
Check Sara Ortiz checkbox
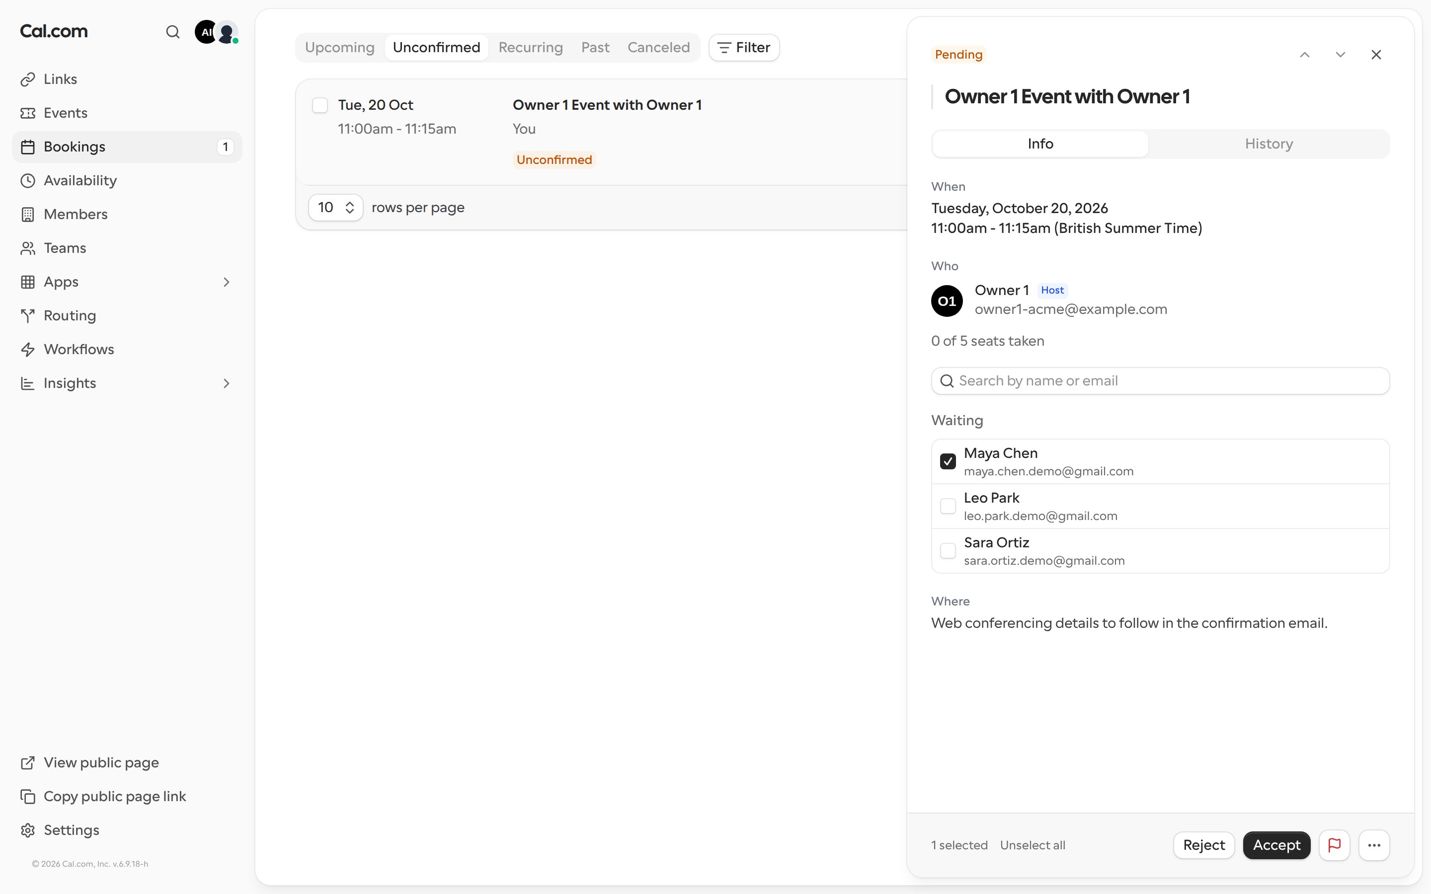point(948,550)
